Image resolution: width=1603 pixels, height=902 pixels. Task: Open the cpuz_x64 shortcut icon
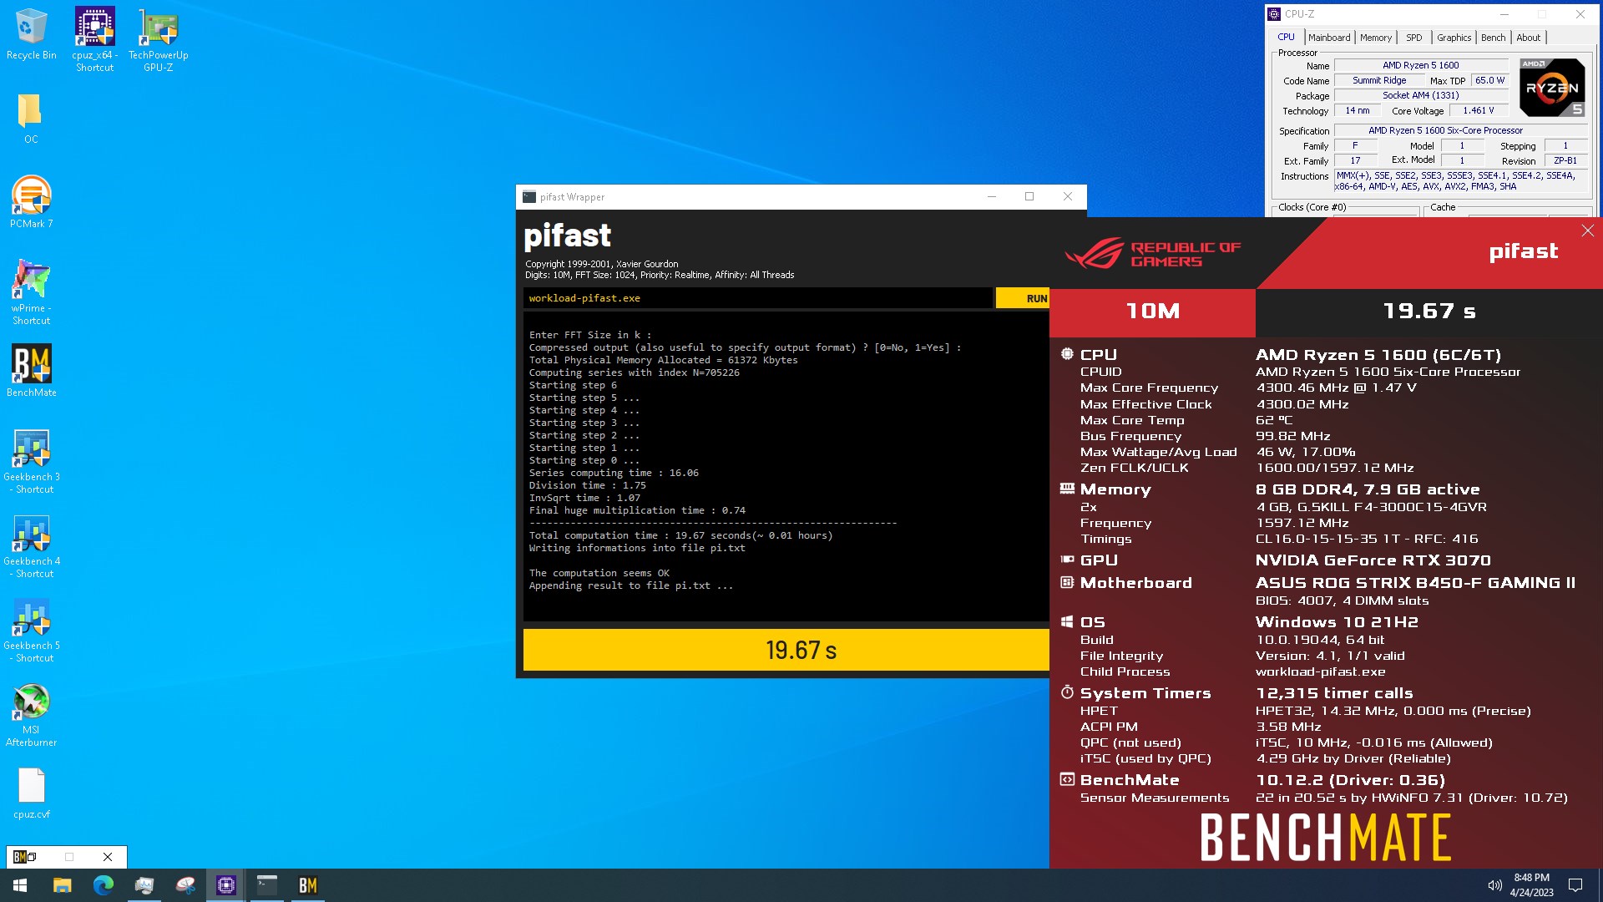point(94,39)
